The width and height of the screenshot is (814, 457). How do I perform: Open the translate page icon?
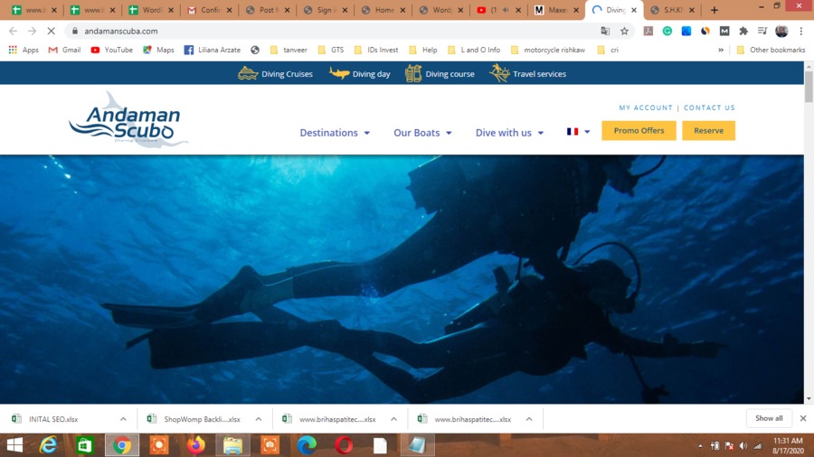click(605, 31)
